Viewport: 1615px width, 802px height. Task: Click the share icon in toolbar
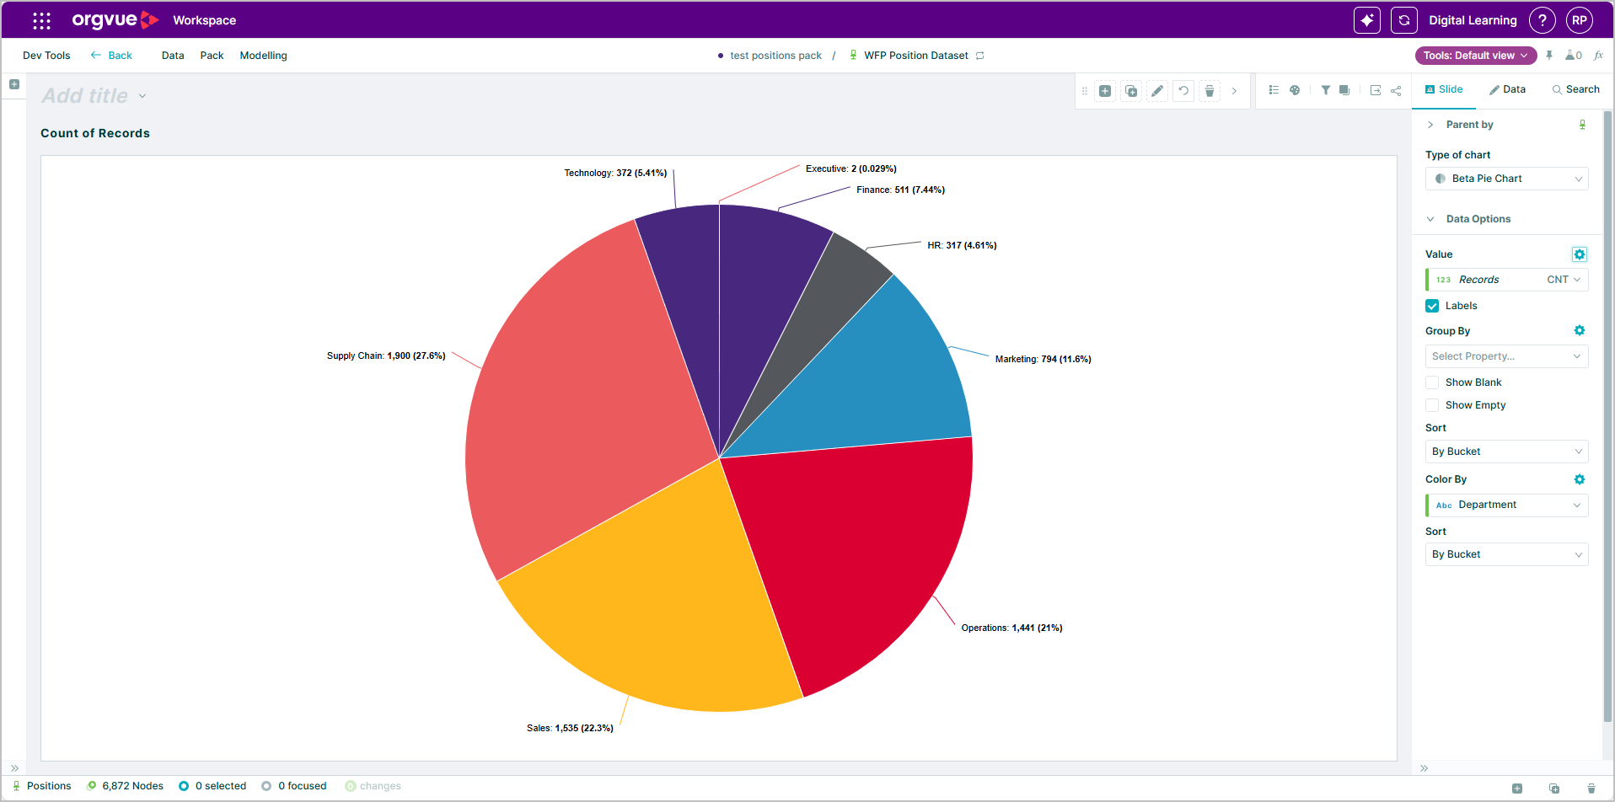(x=1396, y=90)
